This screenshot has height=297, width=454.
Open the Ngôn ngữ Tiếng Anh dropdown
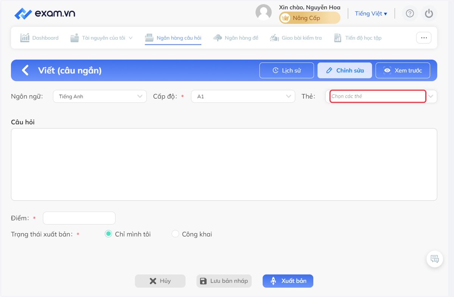pos(100,96)
